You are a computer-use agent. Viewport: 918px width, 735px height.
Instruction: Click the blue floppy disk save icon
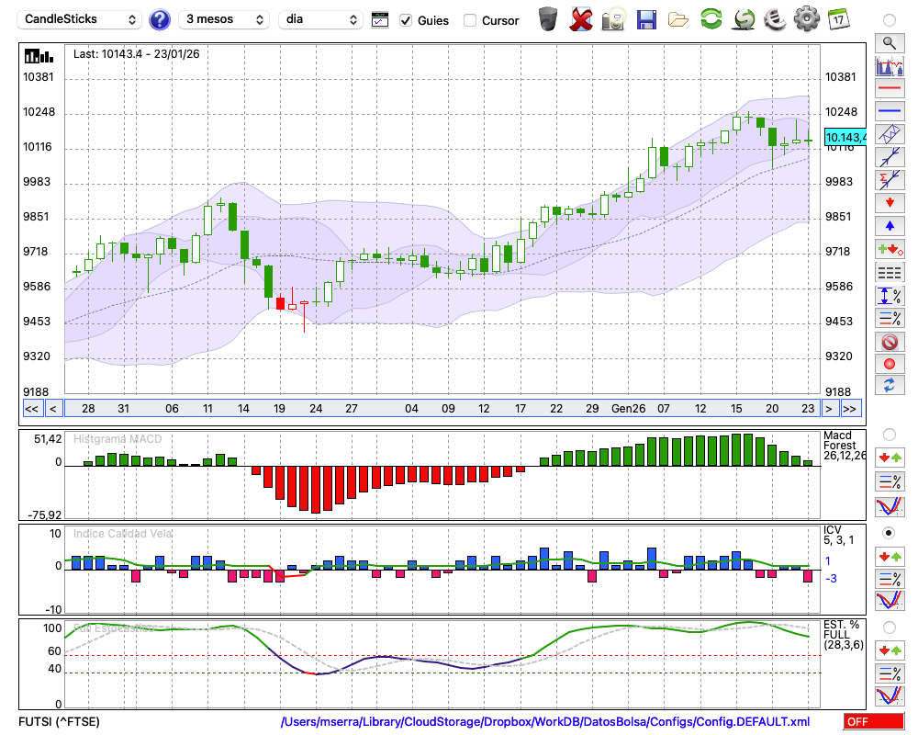646,19
